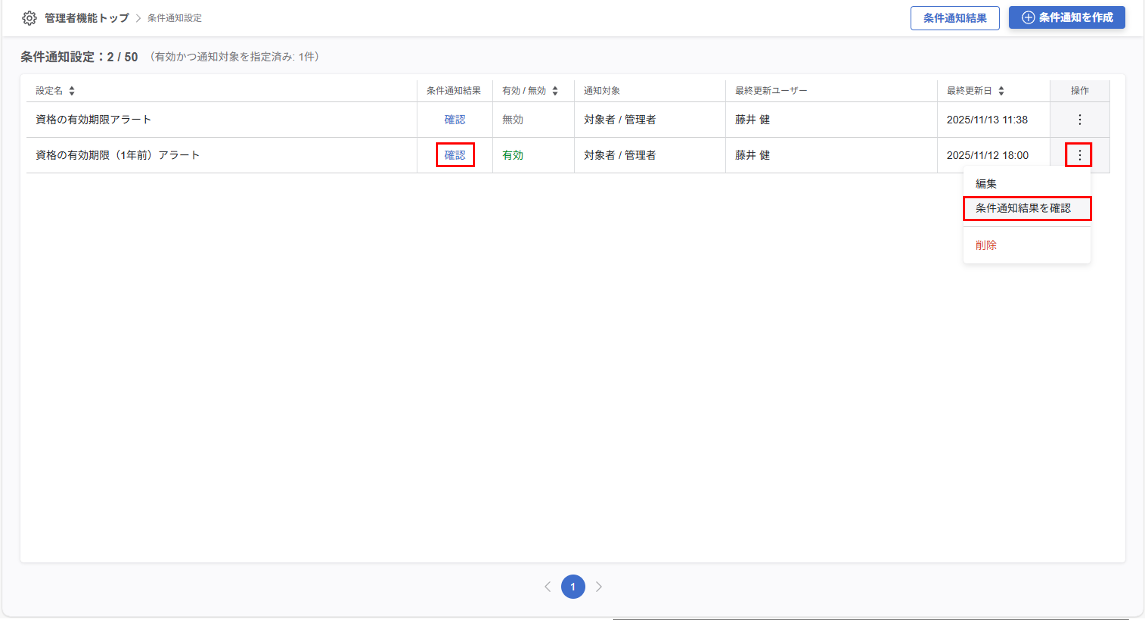Viewport: 1145px width, 620px height.
Task: Click 資格の有効期限（1年前）アラート setting name
Action: click(x=117, y=155)
